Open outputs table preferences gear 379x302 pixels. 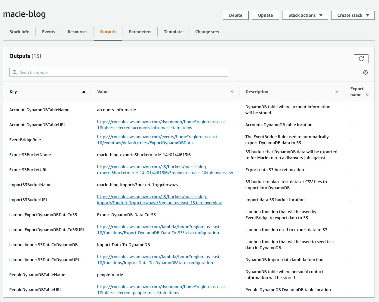[x=365, y=72]
